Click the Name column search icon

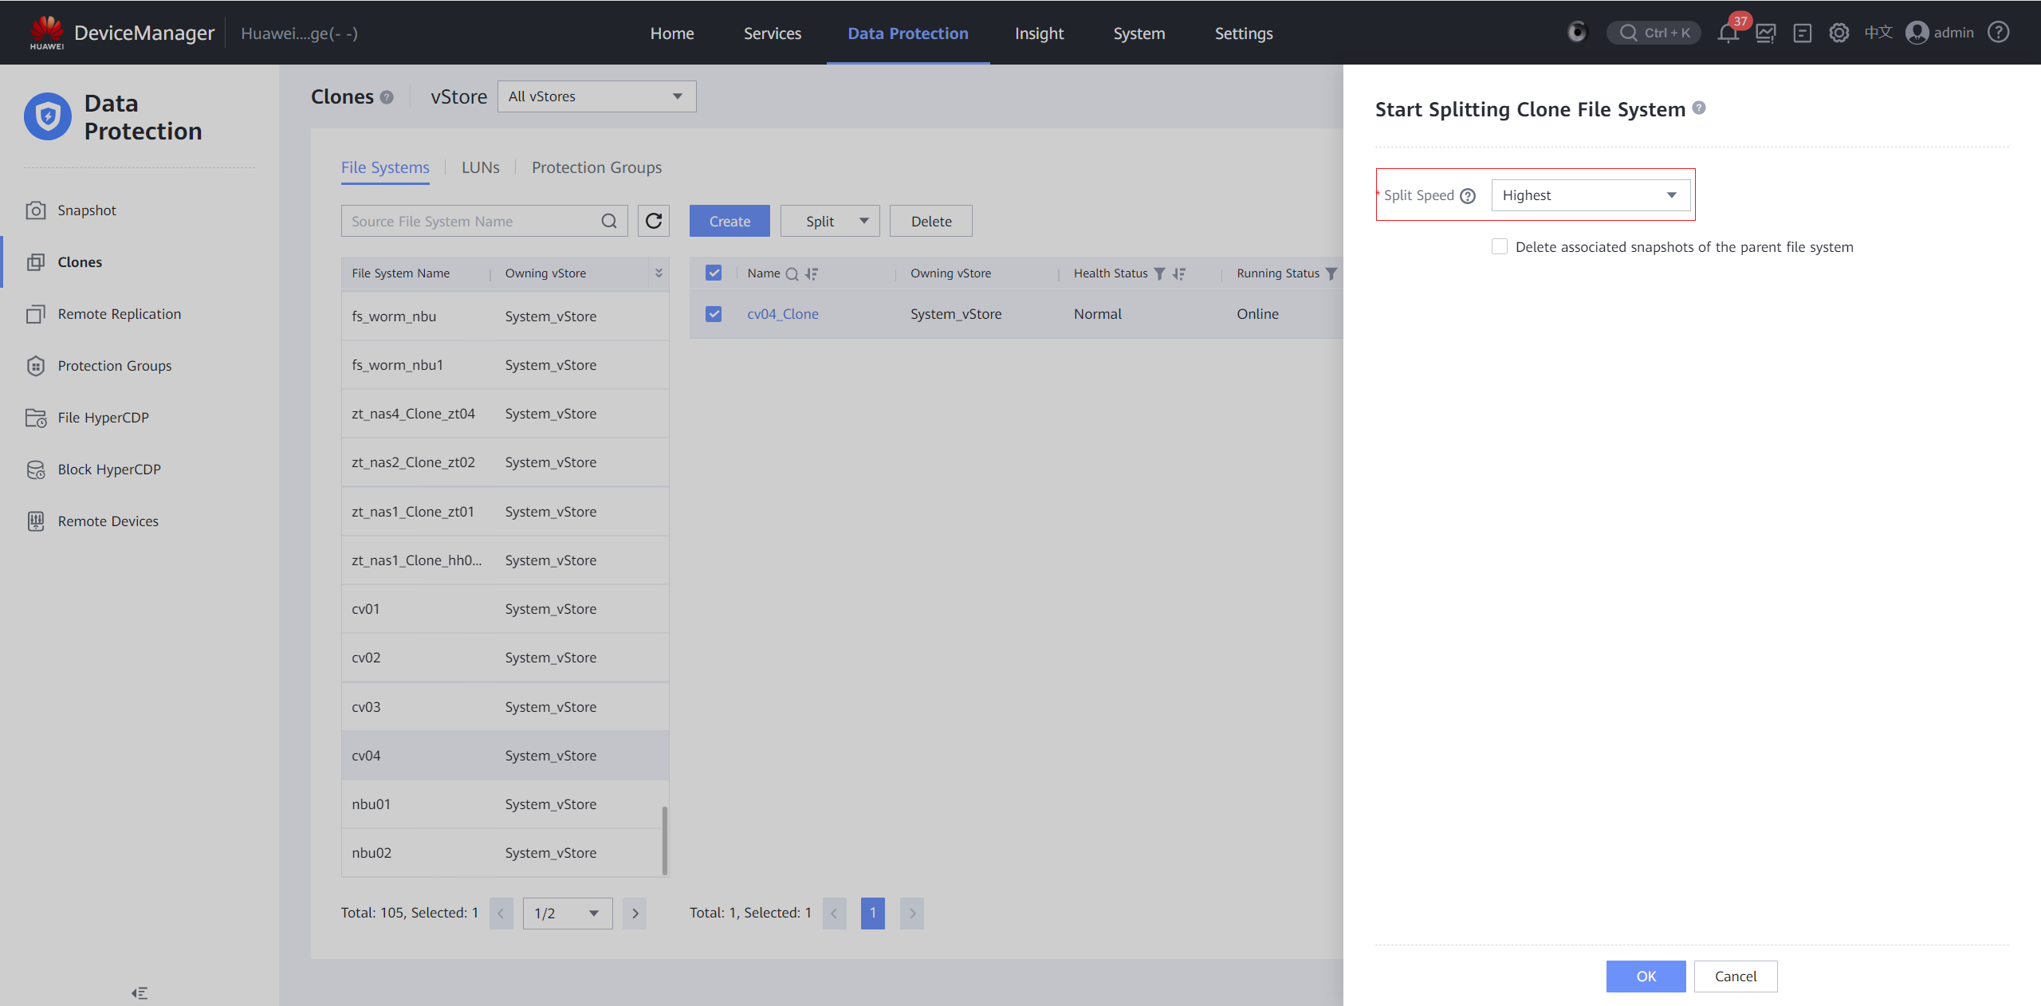click(792, 273)
